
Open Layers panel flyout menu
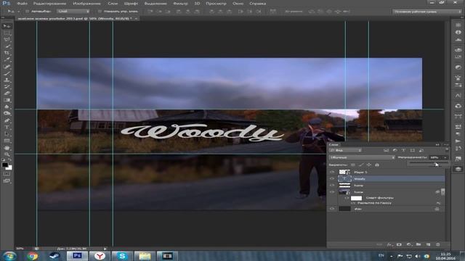(446, 145)
